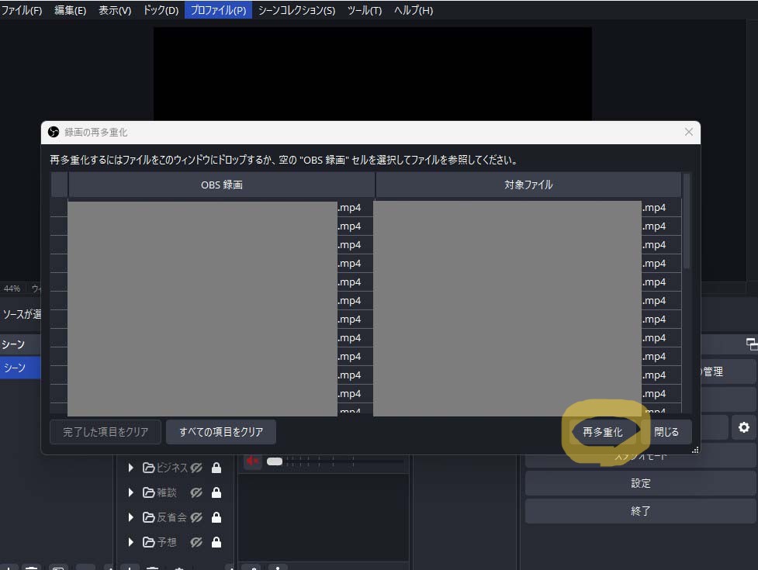The width and height of the screenshot is (758, 570).
Task: Click the OBS 録画 column header
Action: pyautogui.click(x=221, y=185)
